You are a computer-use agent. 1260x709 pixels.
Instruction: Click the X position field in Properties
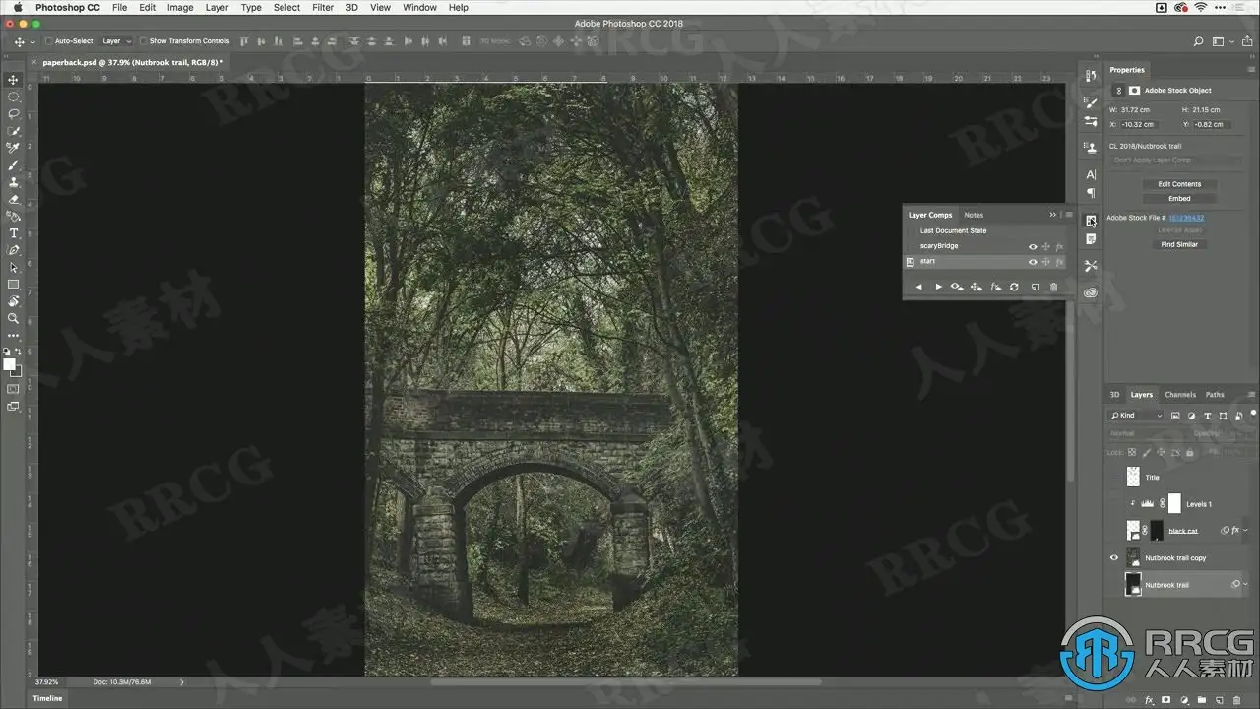[1139, 125]
